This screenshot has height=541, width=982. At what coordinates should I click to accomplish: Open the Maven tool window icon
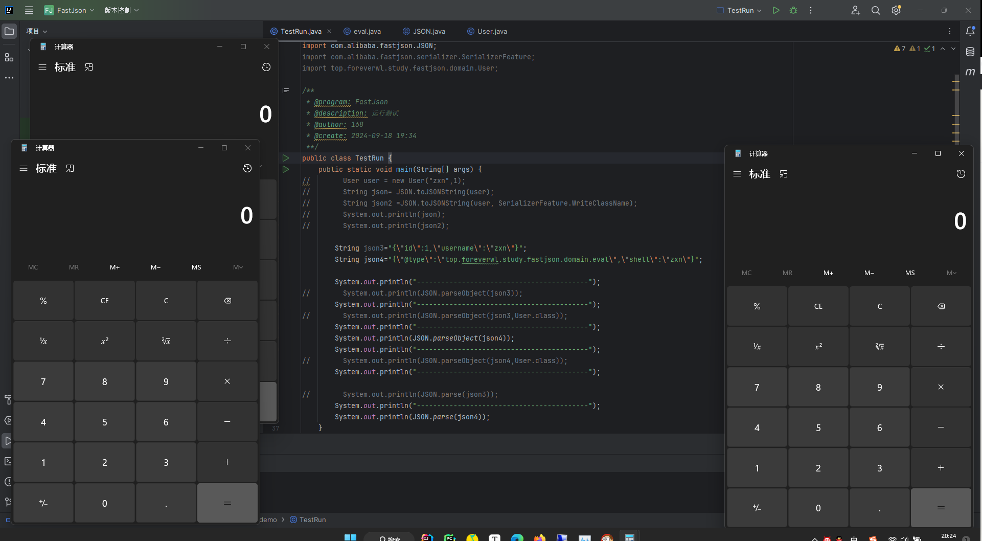point(970,72)
